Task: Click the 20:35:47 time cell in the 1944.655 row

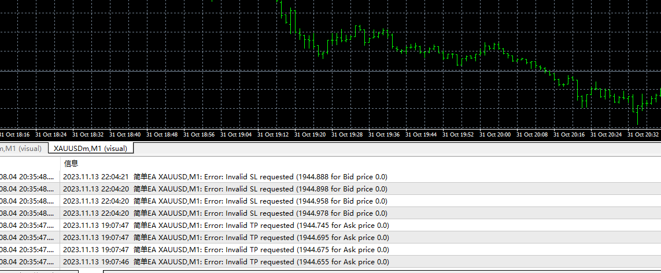Action: [27, 262]
